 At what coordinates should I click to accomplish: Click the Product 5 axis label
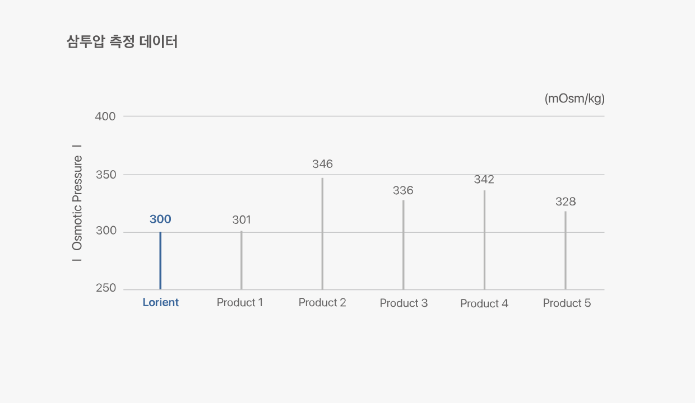point(567,303)
